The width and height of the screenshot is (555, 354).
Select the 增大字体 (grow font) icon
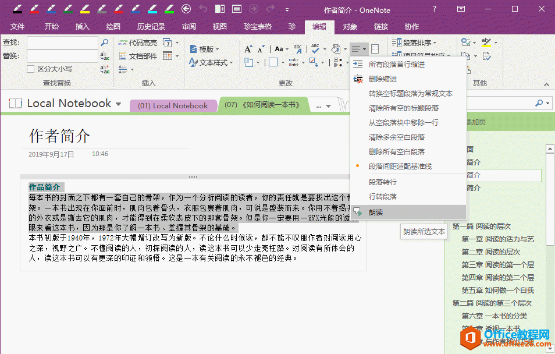[x=248, y=48]
